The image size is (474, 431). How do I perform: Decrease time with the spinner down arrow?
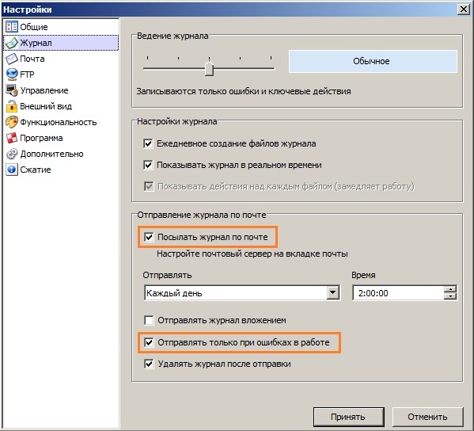click(x=450, y=296)
